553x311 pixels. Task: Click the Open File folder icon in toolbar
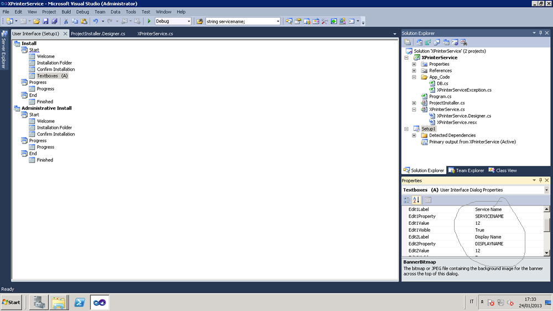pyautogui.click(x=36, y=21)
